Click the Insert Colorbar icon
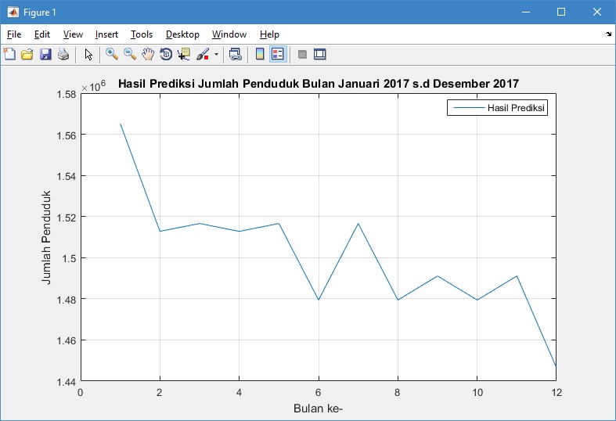 260,54
